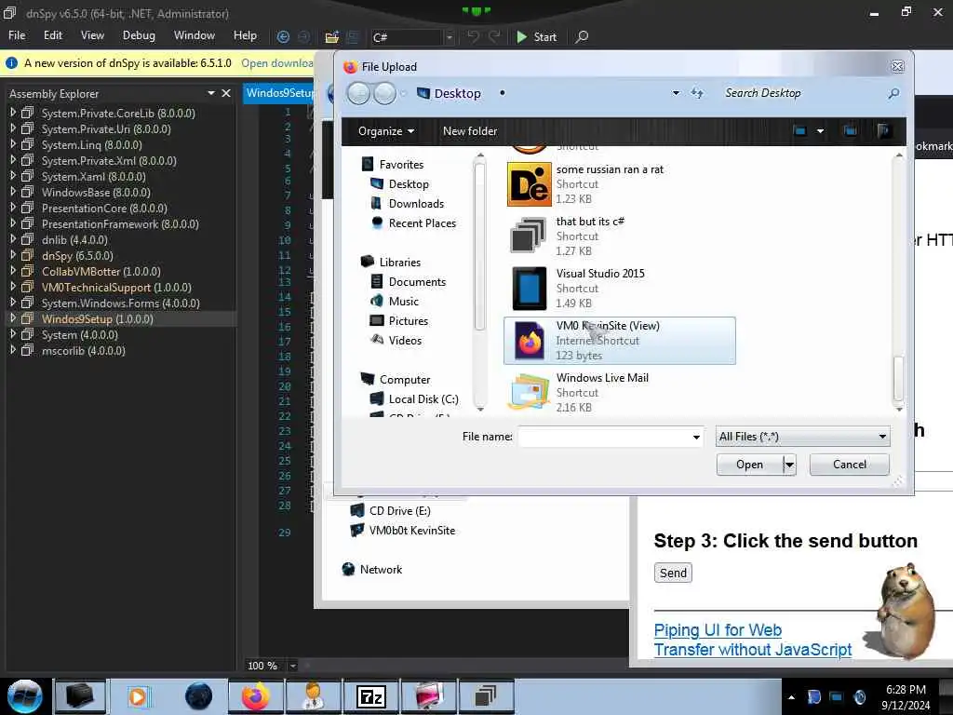
Task: Click the Open button in File Upload
Action: click(749, 465)
